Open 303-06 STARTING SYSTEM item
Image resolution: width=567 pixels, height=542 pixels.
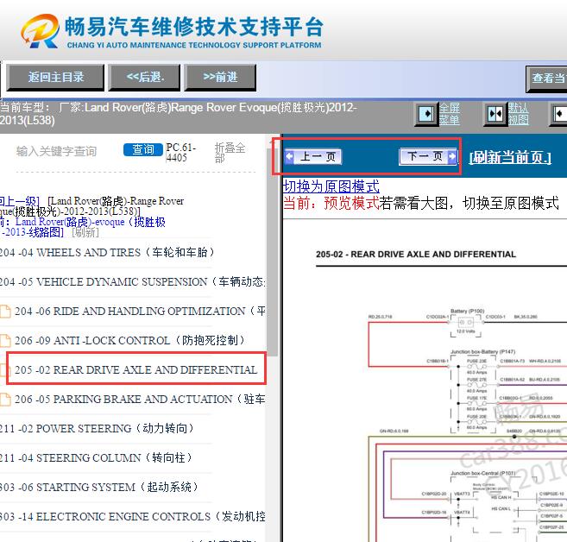[x=99, y=487]
